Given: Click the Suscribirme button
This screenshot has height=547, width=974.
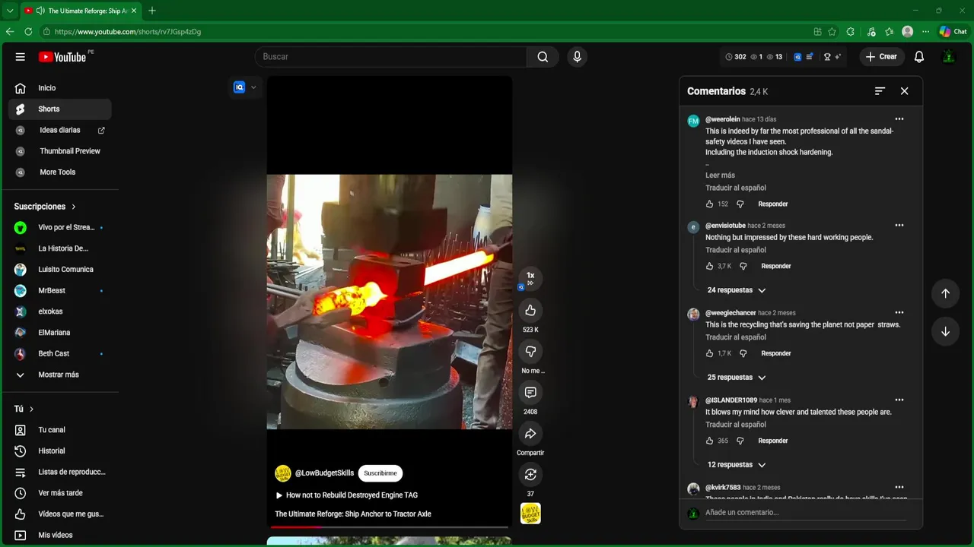Looking at the screenshot, I should pos(380,473).
